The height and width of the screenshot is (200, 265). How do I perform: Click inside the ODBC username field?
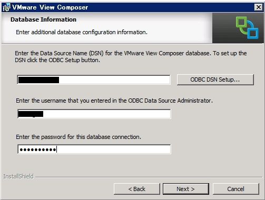(x=94, y=114)
